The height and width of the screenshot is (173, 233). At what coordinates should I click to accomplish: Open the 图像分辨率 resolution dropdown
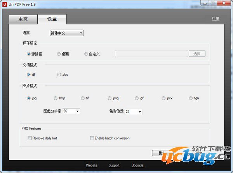[x=71, y=111]
